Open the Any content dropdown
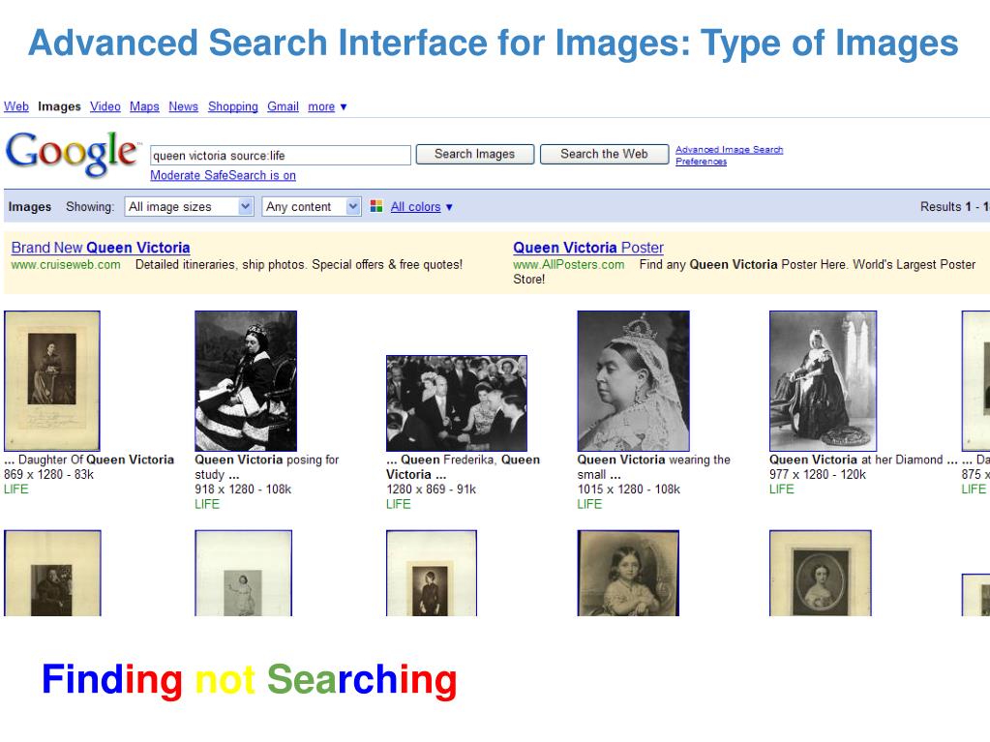The height and width of the screenshot is (742, 990). point(312,206)
